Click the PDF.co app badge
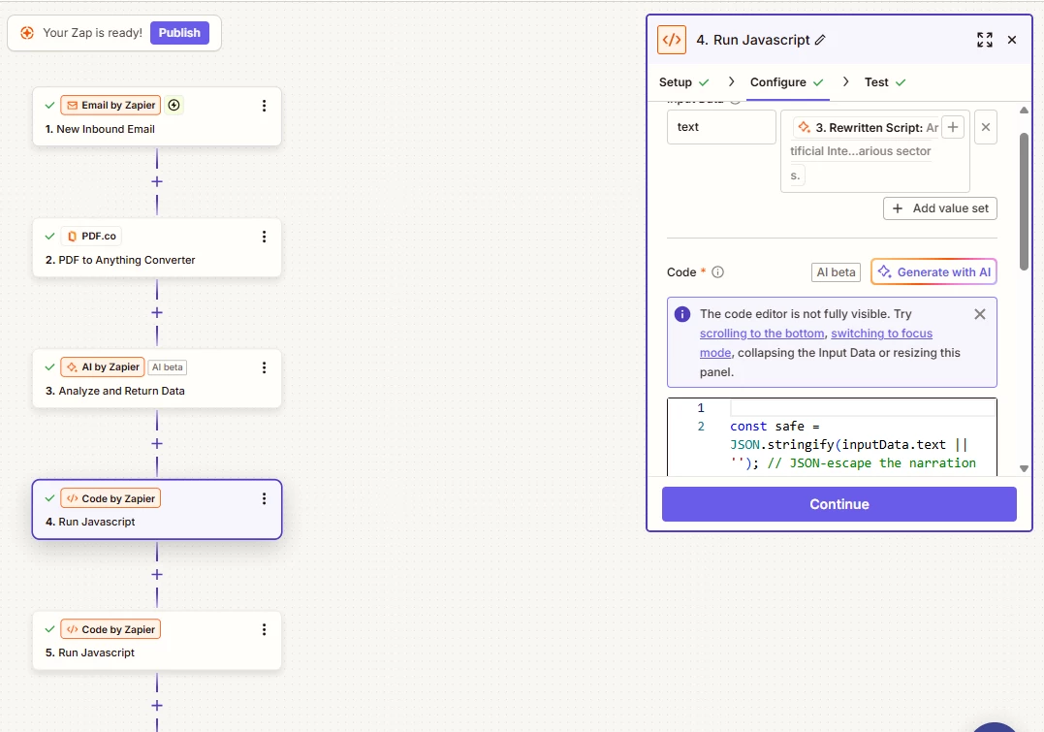Viewport: 1044px width, 732px height. click(x=92, y=237)
